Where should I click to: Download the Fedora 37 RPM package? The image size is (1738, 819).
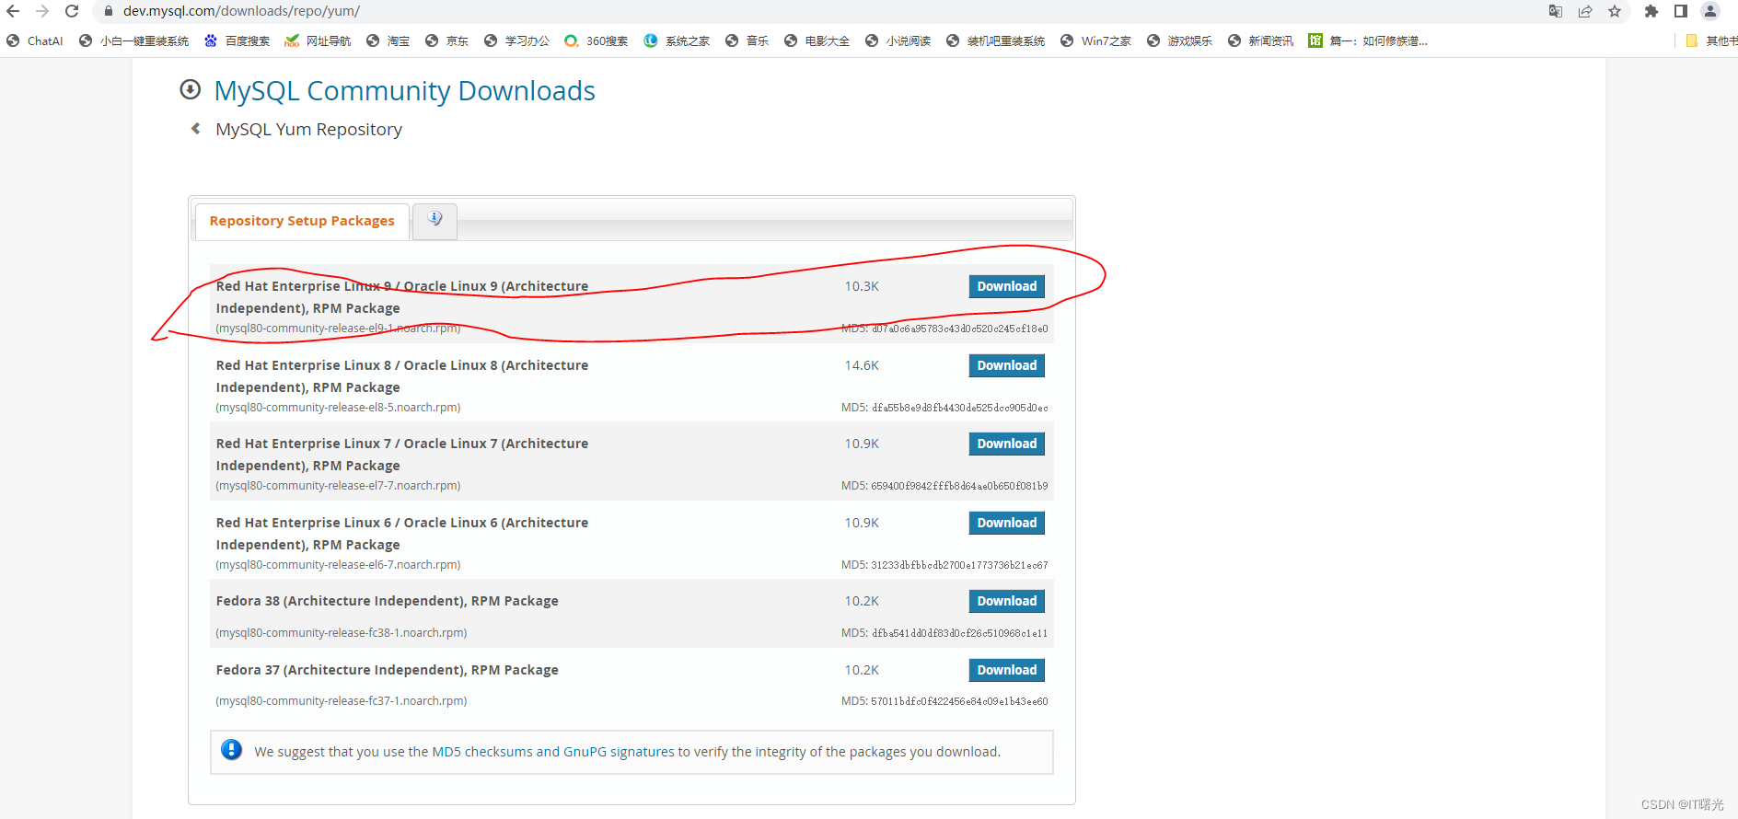point(1006,670)
